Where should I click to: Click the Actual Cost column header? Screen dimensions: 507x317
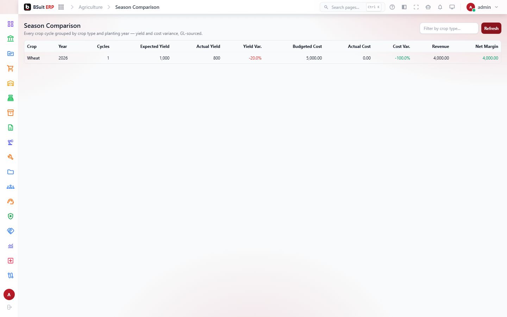pyautogui.click(x=359, y=46)
